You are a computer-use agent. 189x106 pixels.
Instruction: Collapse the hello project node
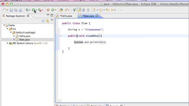coord(4,25)
